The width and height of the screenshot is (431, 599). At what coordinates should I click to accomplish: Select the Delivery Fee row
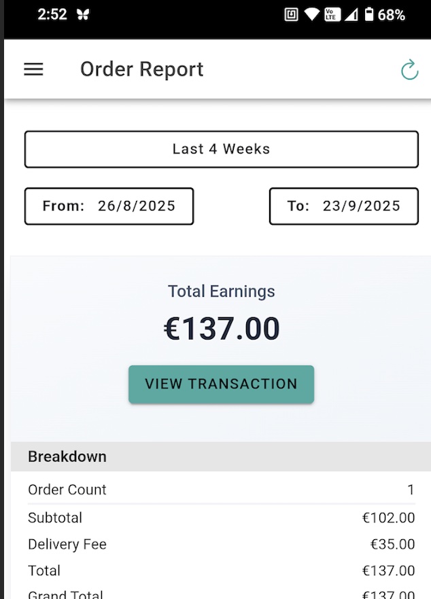tap(221, 544)
